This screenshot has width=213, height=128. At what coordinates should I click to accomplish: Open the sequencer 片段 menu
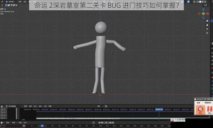(x=45, y=106)
